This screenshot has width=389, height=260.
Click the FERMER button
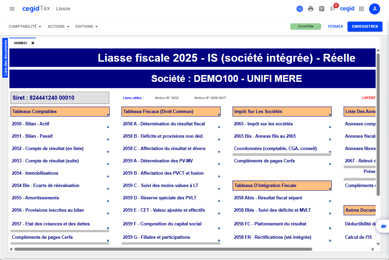(x=335, y=26)
